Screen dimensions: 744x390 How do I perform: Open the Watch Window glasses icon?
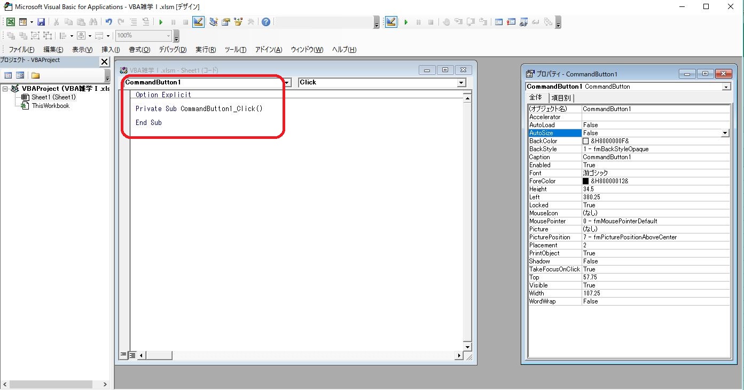click(523, 22)
